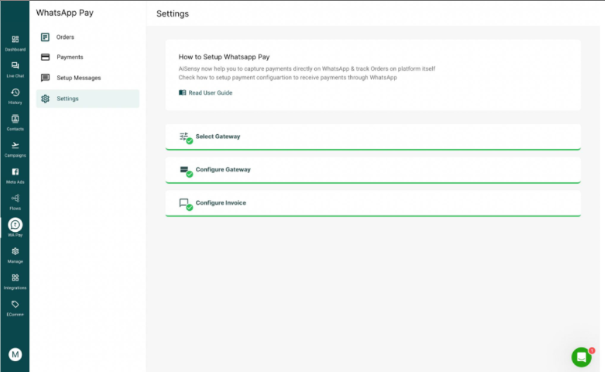The height and width of the screenshot is (372, 605).
Task: Open the Live Chat icon
Action: (x=15, y=65)
